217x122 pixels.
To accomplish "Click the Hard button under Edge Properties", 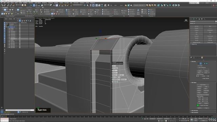I will coord(200,103).
